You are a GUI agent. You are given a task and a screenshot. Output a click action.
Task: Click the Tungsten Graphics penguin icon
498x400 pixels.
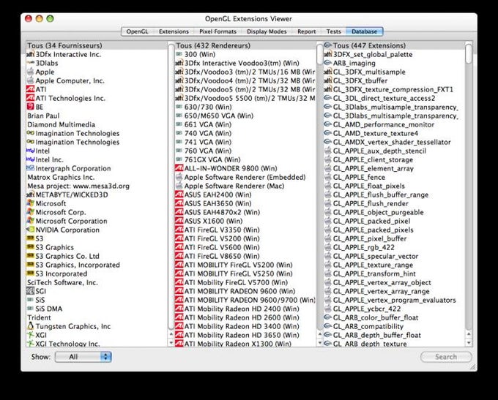31,326
